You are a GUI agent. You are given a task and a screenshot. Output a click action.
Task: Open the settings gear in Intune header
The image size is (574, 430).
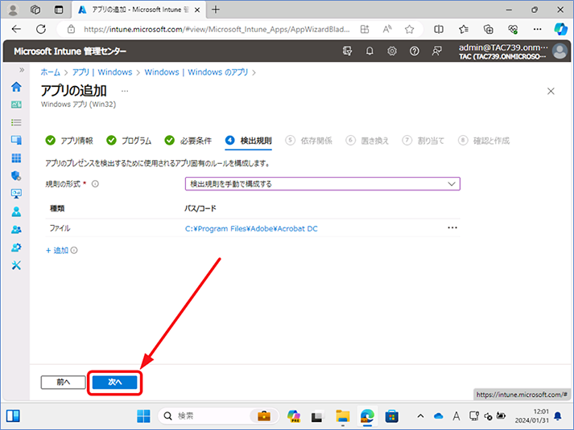point(392,51)
